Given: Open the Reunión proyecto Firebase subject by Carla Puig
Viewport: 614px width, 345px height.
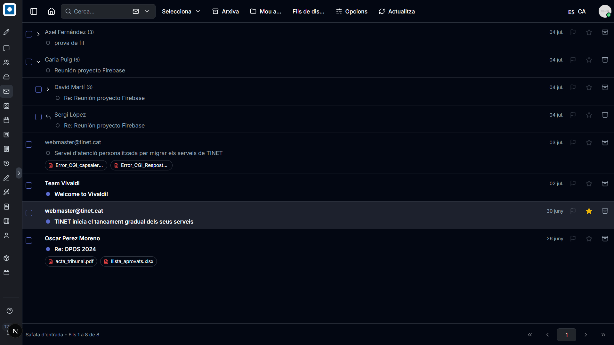Looking at the screenshot, I should tap(90, 70).
